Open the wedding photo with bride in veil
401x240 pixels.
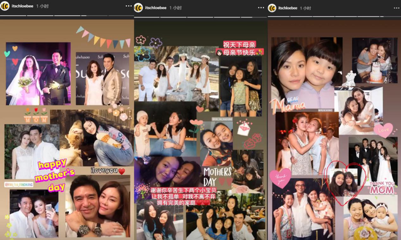pos(38,74)
